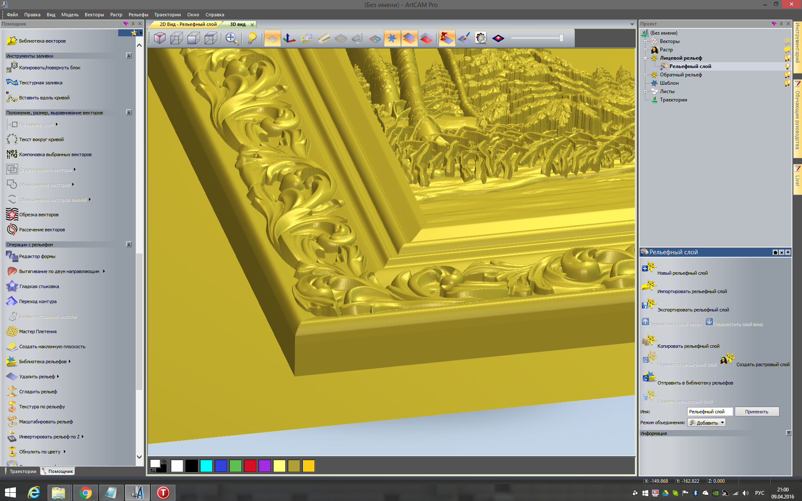Image resolution: width=802 pixels, height=501 pixels.
Task: Toggle visibility bulb for Рельефный слой
Action: (x=787, y=66)
